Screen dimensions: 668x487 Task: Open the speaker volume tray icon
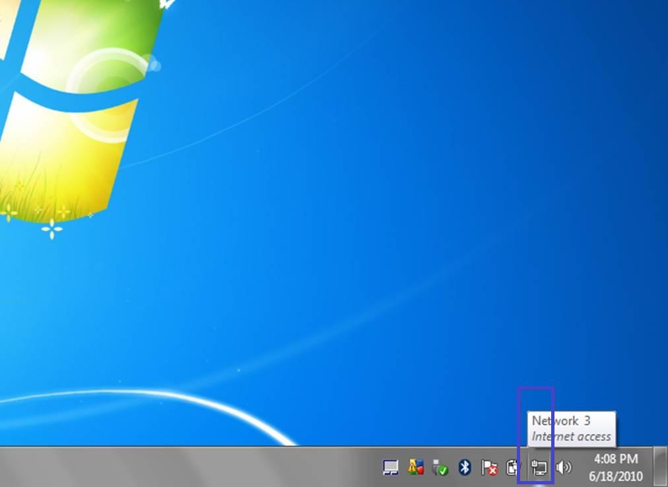pyautogui.click(x=564, y=467)
